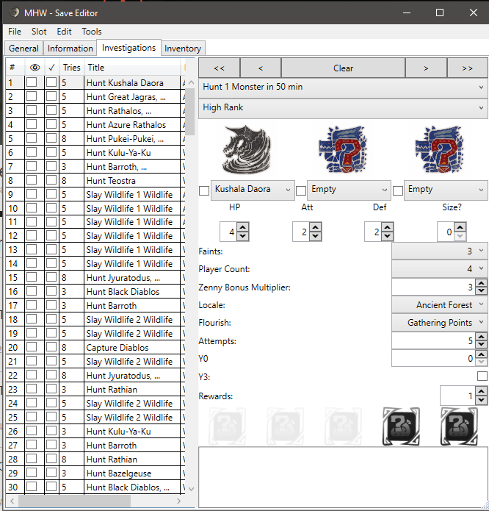Increase HP value with up arrow
Image resolution: width=489 pixels, height=511 pixels.
pos(243,226)
